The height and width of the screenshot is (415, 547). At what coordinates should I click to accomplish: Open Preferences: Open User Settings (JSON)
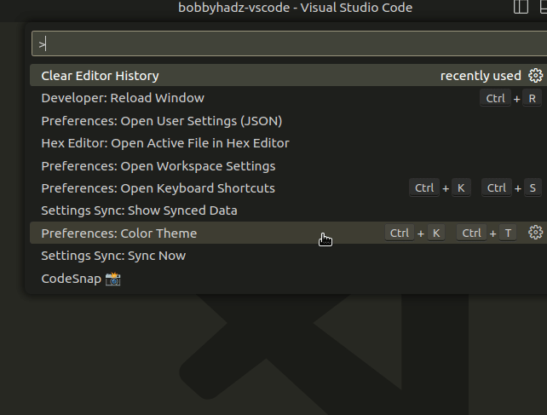coord(288,121)
